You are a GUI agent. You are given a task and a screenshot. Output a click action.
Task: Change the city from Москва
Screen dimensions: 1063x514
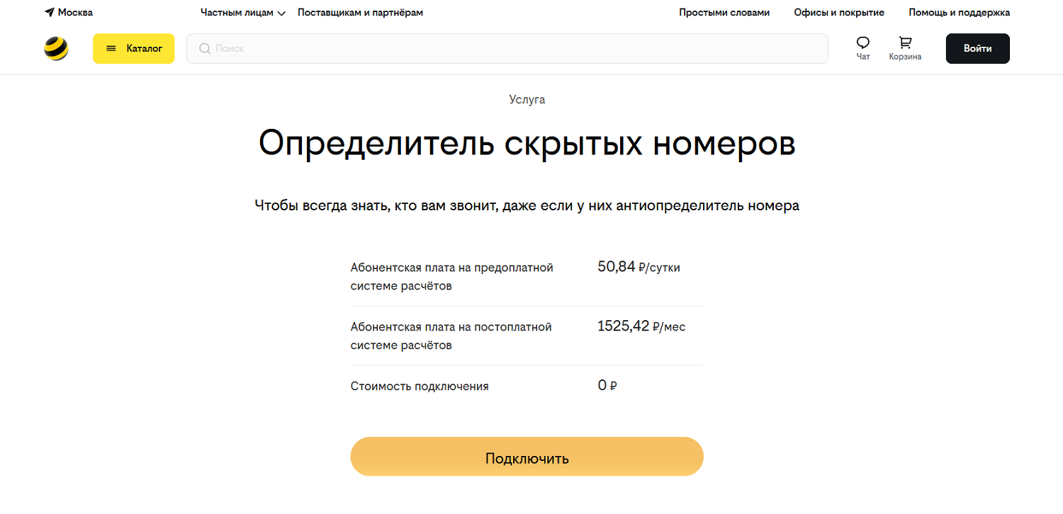75,13
